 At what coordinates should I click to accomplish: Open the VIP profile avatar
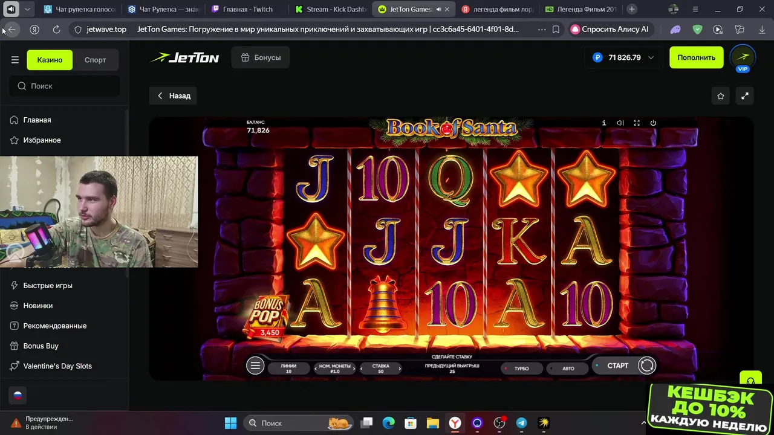[x=743, y=58]
